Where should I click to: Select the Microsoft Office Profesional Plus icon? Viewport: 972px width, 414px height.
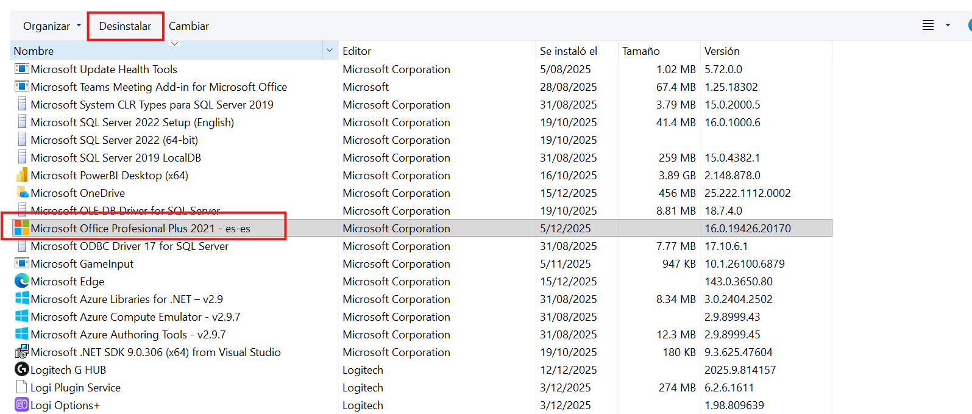pos(22,228)
